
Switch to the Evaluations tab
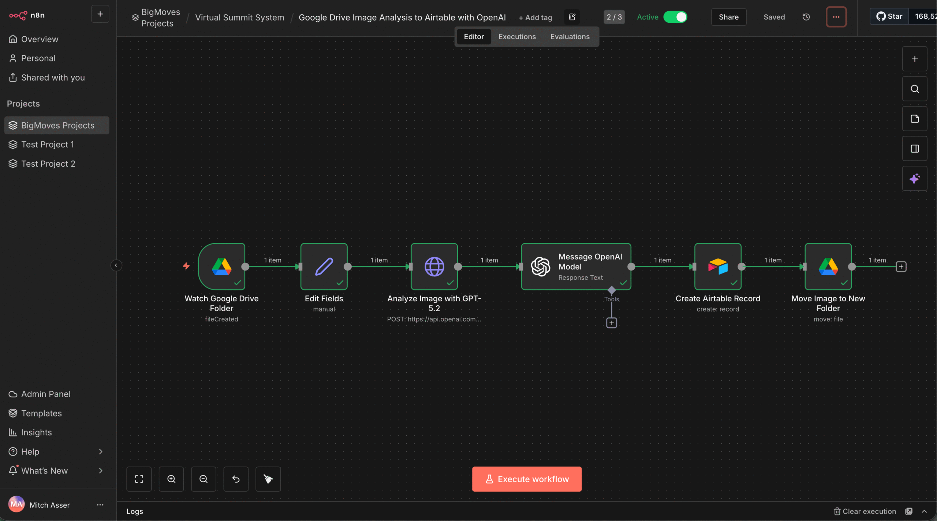coord(570,37)
